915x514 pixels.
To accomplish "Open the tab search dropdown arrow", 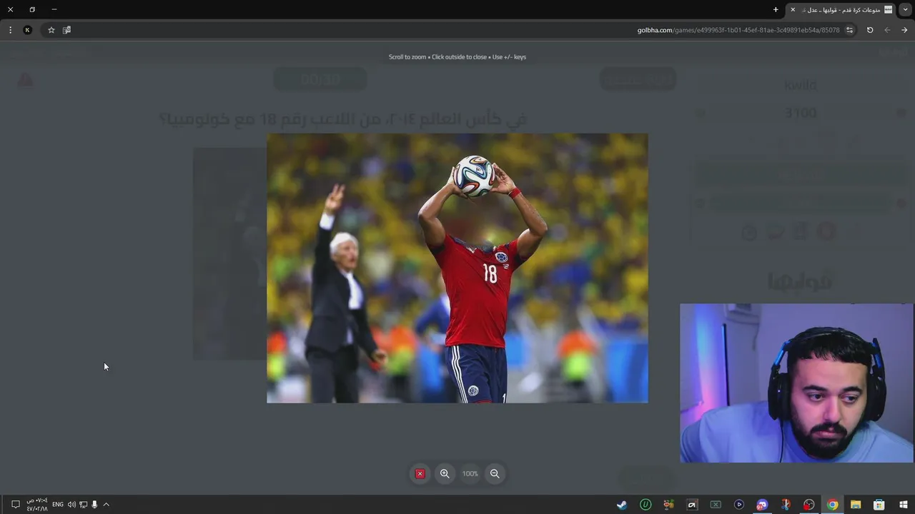I will click(x=906, y=9).
